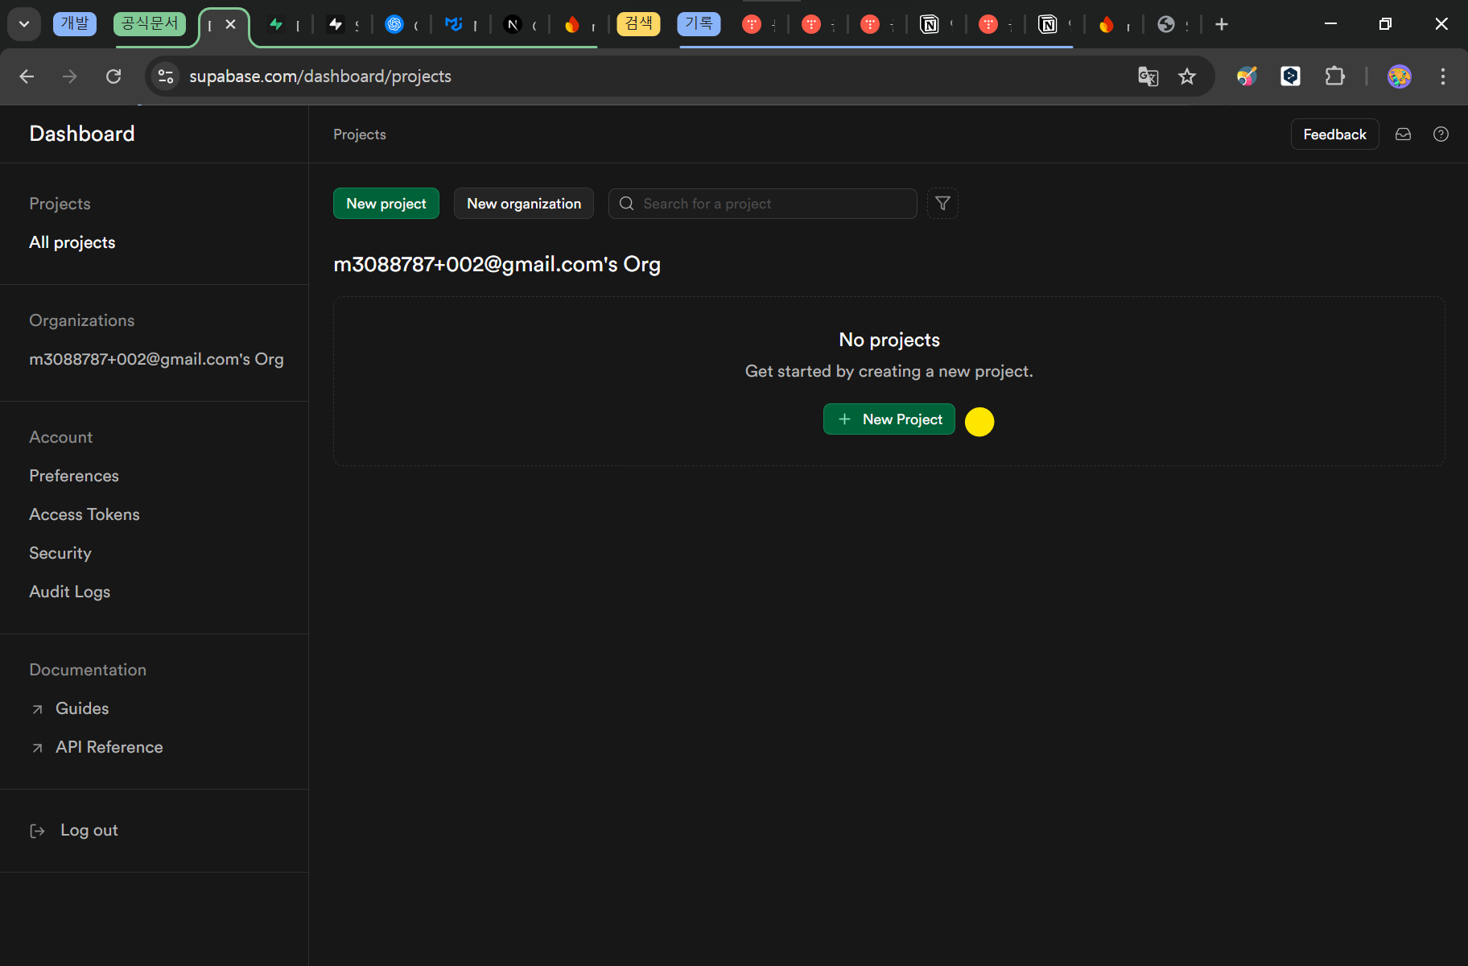The height and width of the screenshot is (966, 1468).
Task: Click Log out
Action: click(89, 830)
